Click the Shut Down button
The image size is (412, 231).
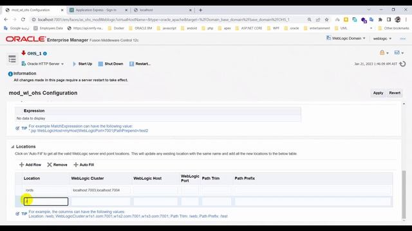pos(111,64)
